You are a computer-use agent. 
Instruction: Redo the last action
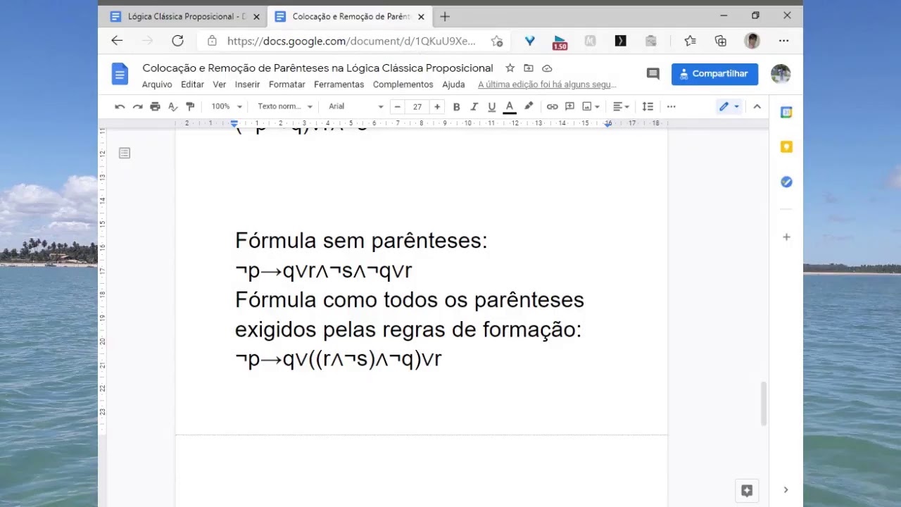click(137, 106)
